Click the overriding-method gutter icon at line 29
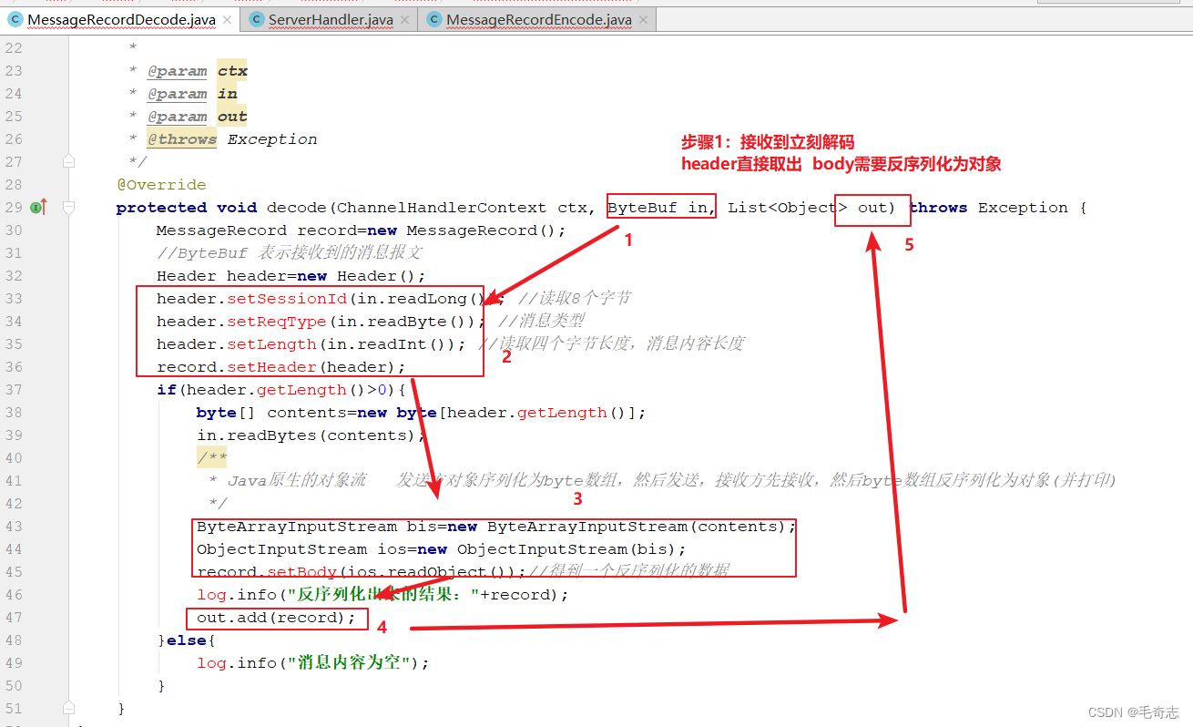This screenshot has height=727, width=1193. tap(38, 208)
